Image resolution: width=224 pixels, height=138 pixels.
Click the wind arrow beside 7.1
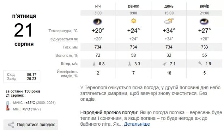tap(165, 64)
